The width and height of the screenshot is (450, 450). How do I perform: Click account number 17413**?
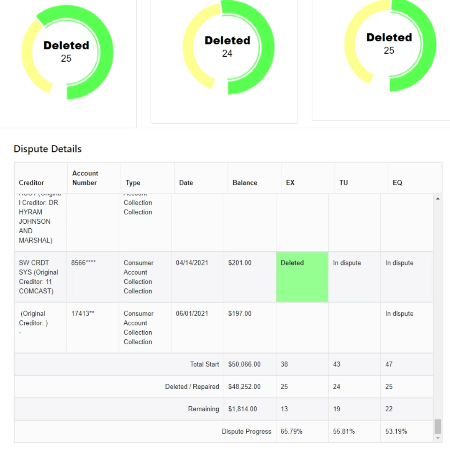83,314
